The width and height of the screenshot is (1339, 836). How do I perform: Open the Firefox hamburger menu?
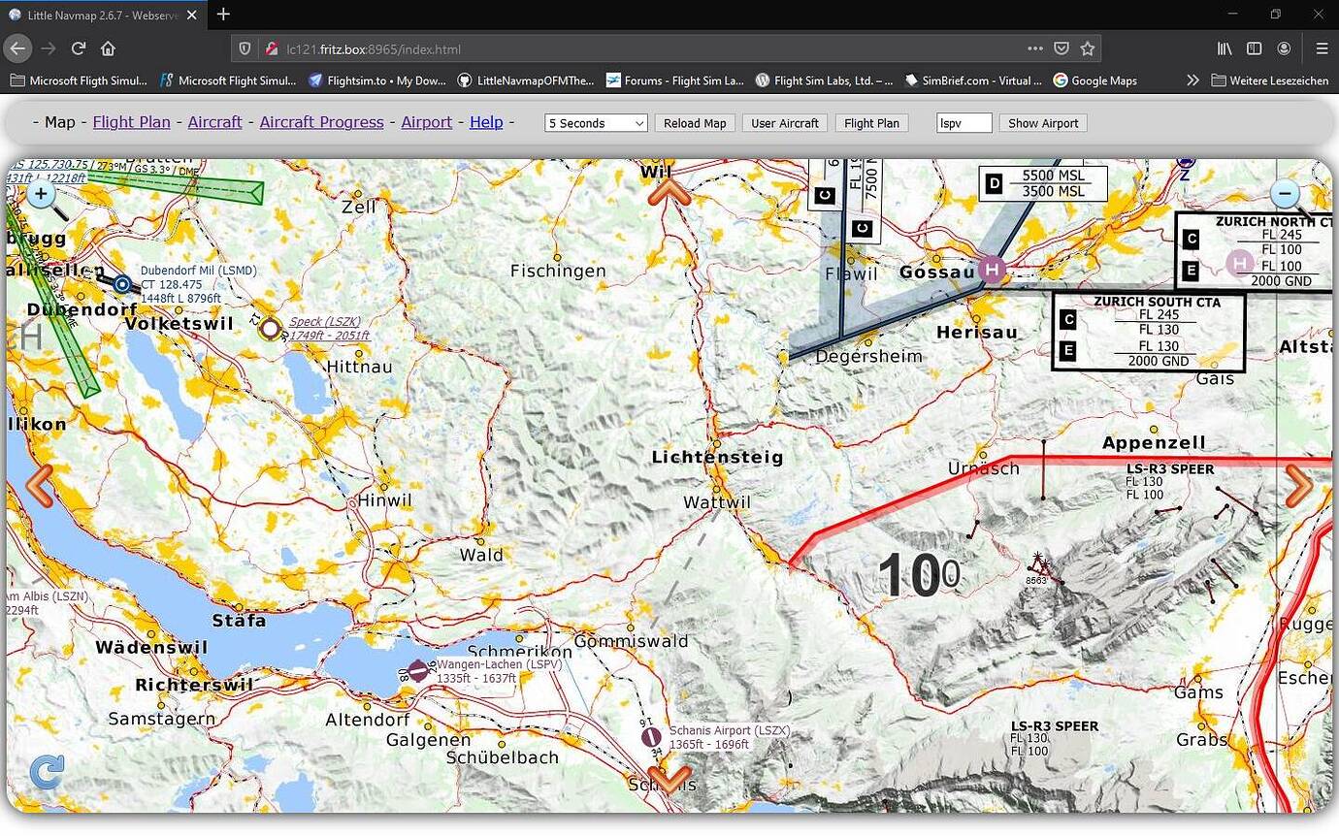pos(1322,48)
